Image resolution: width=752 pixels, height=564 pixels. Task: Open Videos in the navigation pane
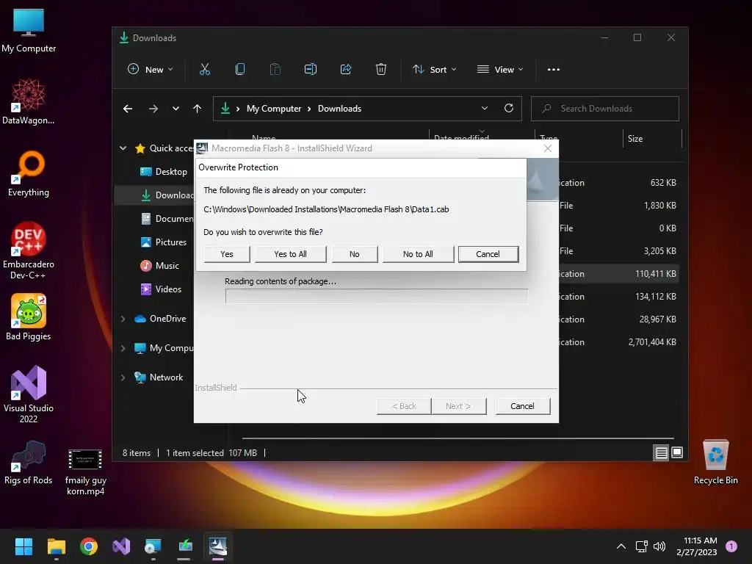pyautogui.click(x=161, y=289)
